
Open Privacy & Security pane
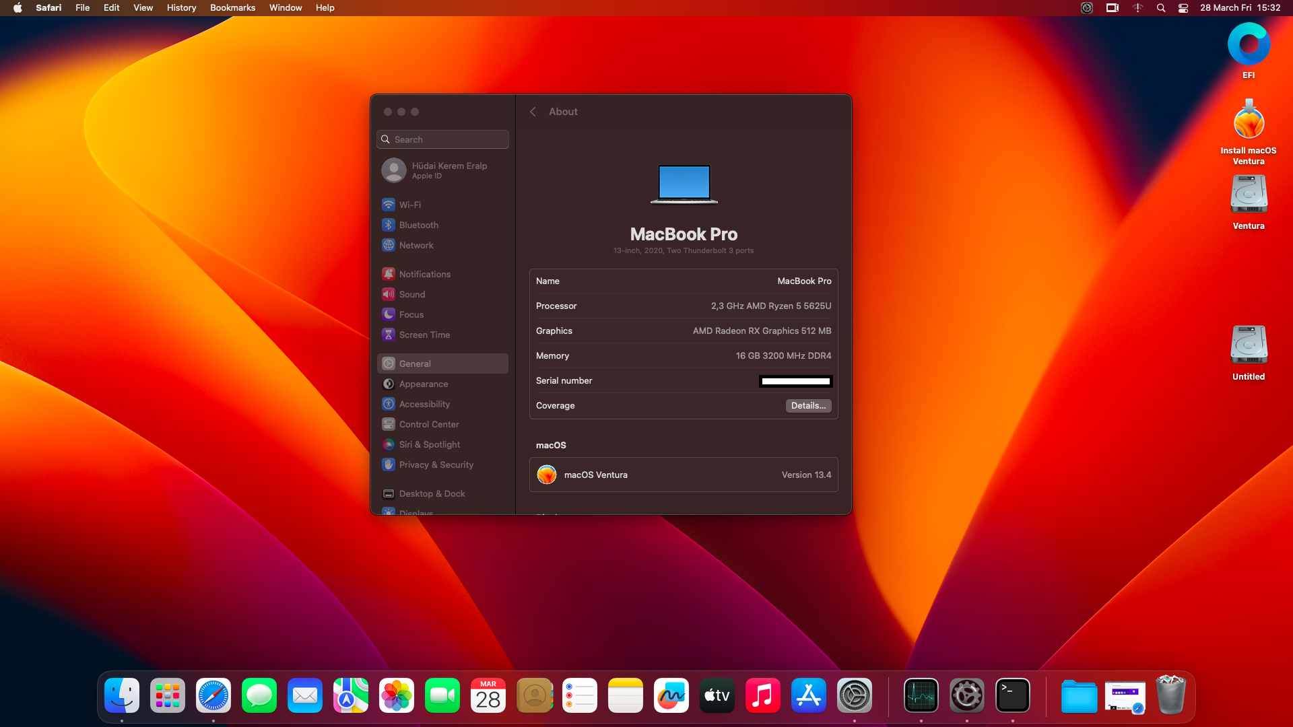(436, 464)
